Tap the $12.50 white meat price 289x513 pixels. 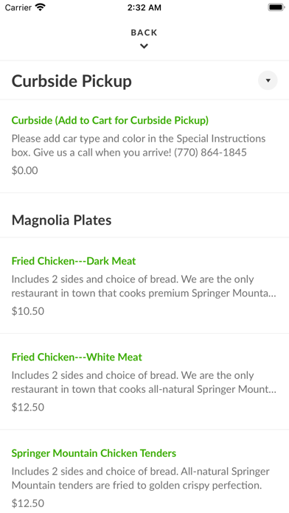coord(28,407)
